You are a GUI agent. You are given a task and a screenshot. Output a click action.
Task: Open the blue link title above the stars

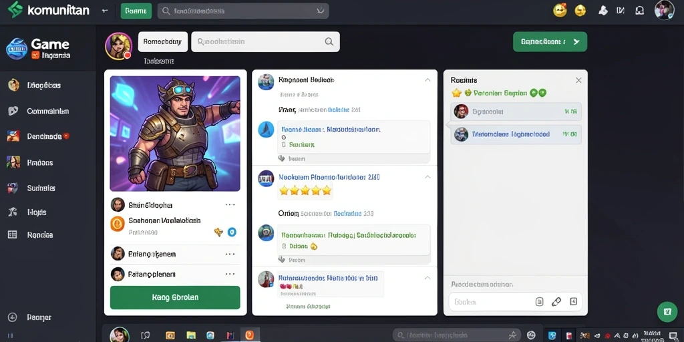point(329,178)
